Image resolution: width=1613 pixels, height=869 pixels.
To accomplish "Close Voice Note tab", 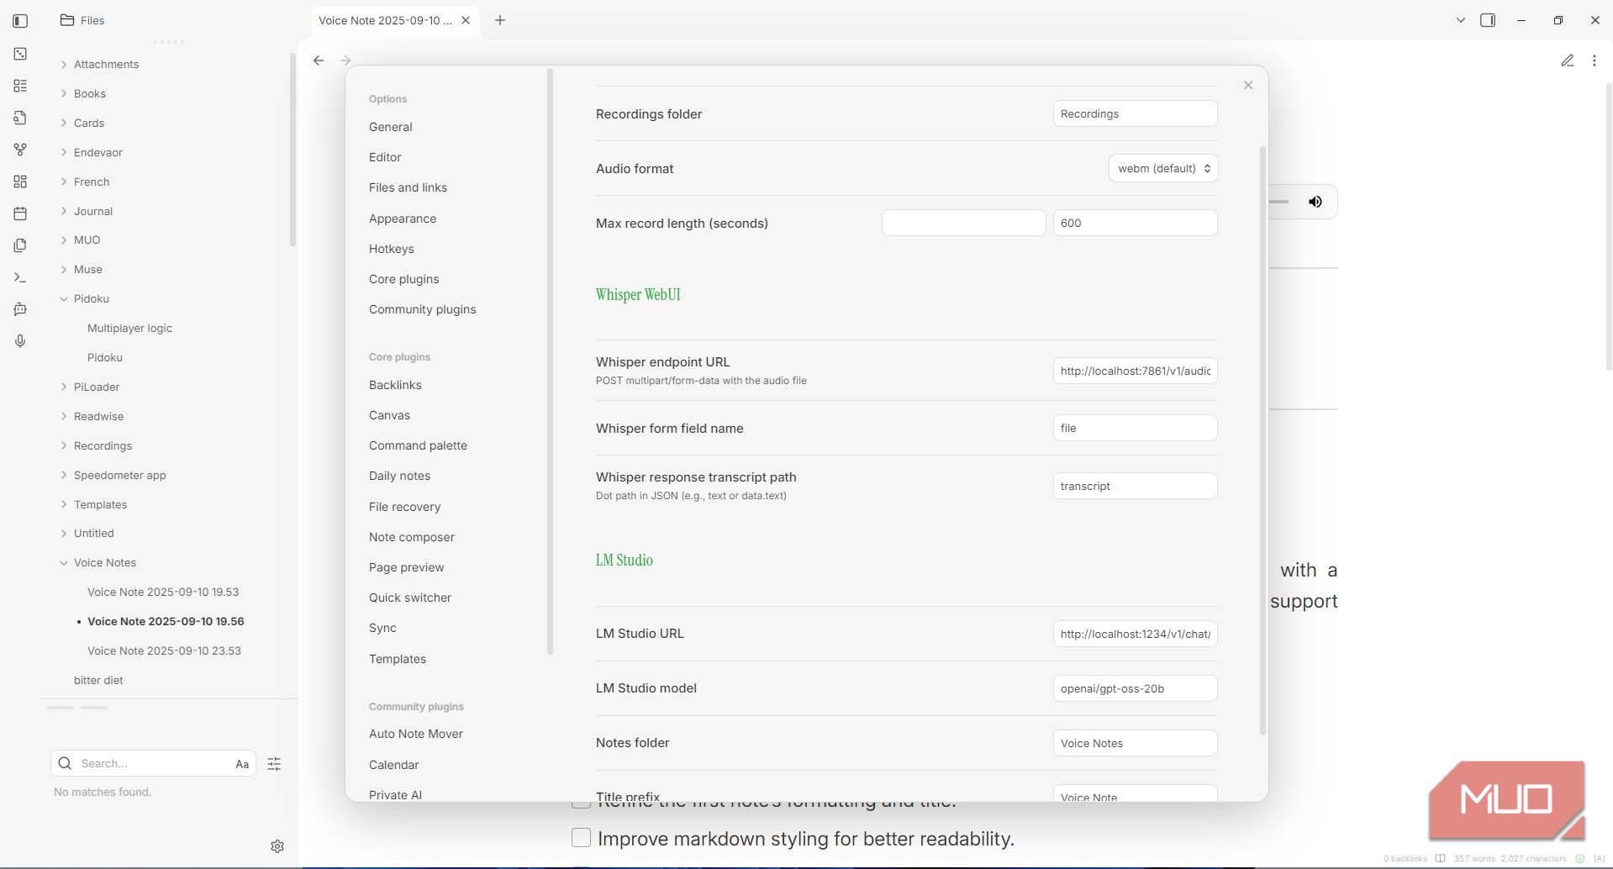I will pos(466,20).
